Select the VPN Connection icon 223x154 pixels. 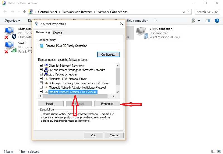(142, 33)
